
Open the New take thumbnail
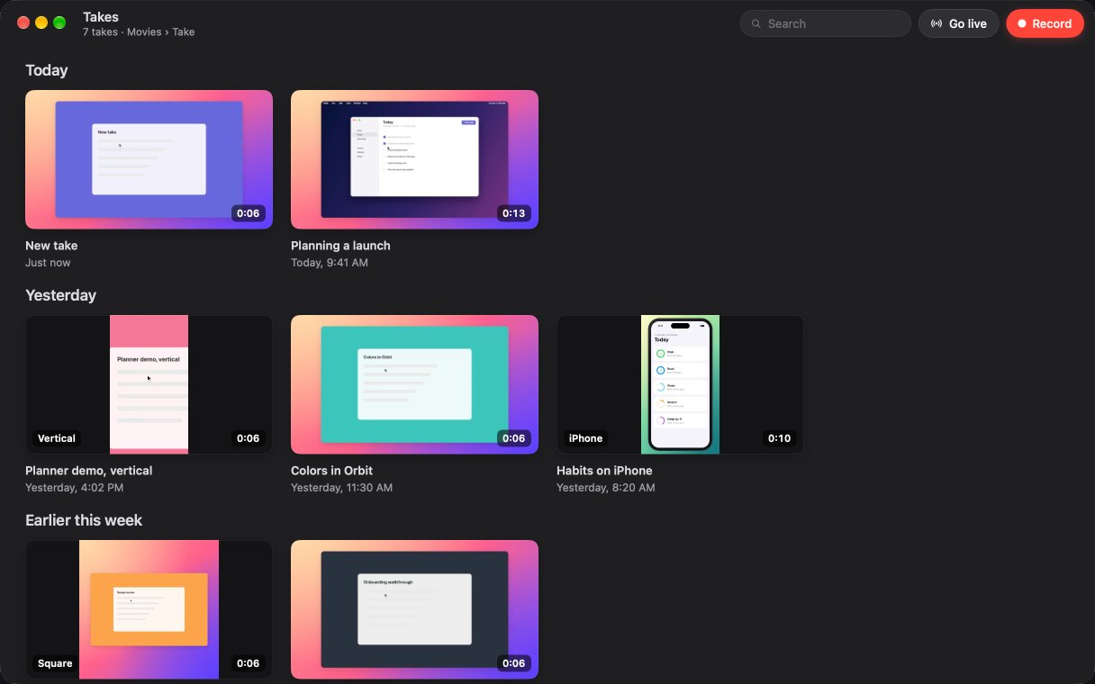[x=149, y=159]
